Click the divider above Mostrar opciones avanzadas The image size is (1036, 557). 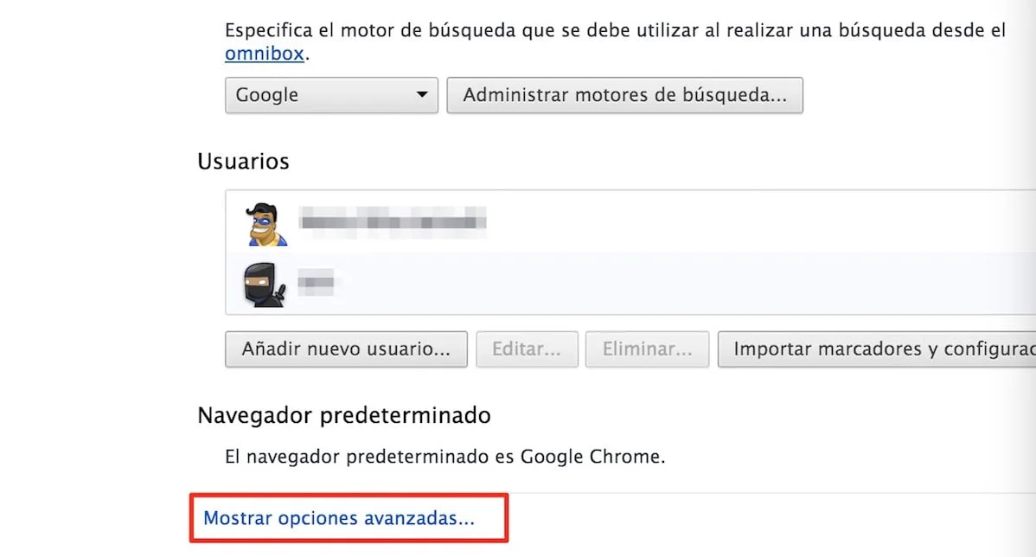coord(615,493)
